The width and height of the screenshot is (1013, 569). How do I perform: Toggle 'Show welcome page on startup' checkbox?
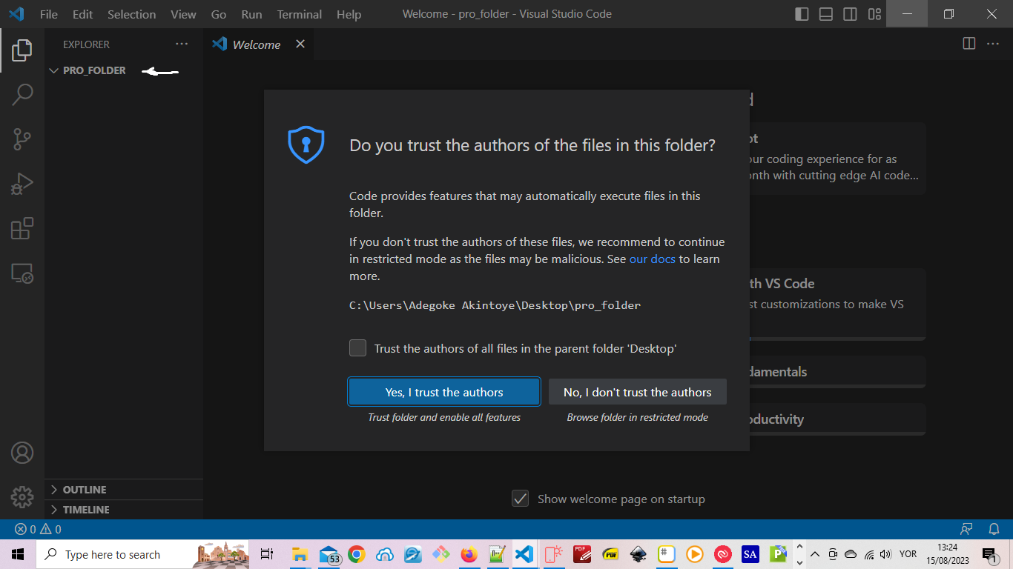pos(521,499)
